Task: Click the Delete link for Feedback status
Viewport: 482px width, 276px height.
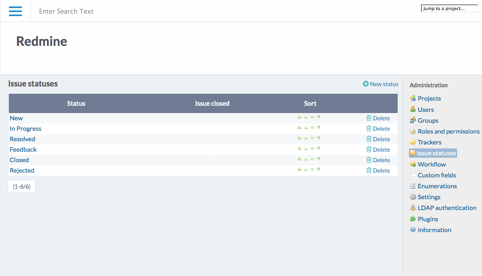Action: pos(381,149)
